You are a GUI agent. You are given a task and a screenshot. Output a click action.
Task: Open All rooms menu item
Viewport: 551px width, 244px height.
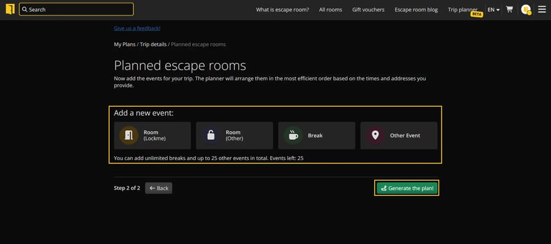point(331,10)
